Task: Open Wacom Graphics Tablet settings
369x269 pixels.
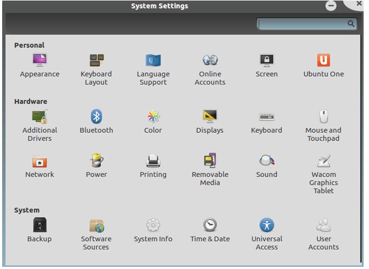Action: [x=323, y=161]
